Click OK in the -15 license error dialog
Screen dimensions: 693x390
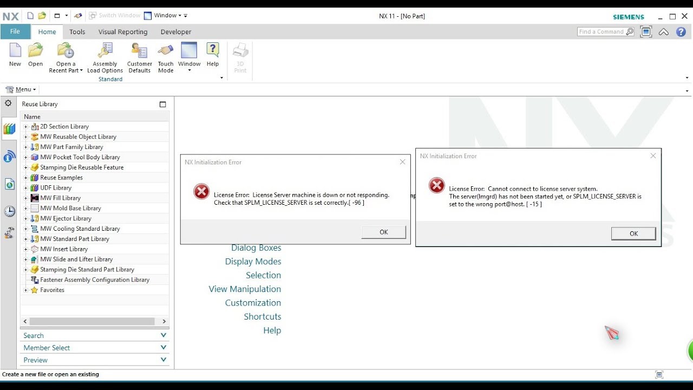pyautogui.click(x=633, y=233)
